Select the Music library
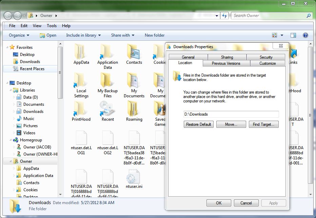 pos(28,119)
